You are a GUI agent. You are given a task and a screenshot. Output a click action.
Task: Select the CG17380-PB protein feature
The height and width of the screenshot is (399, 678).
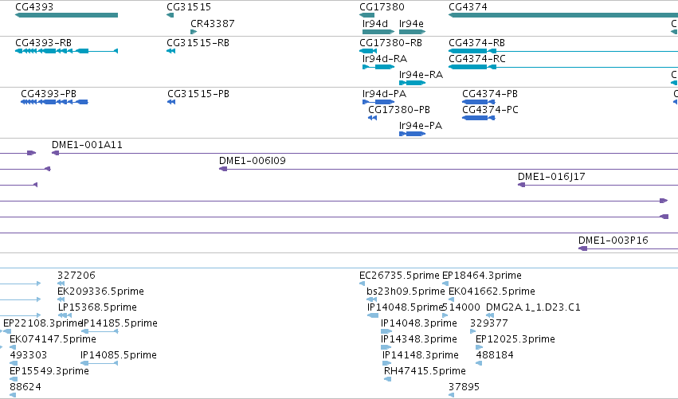[372, 118]
